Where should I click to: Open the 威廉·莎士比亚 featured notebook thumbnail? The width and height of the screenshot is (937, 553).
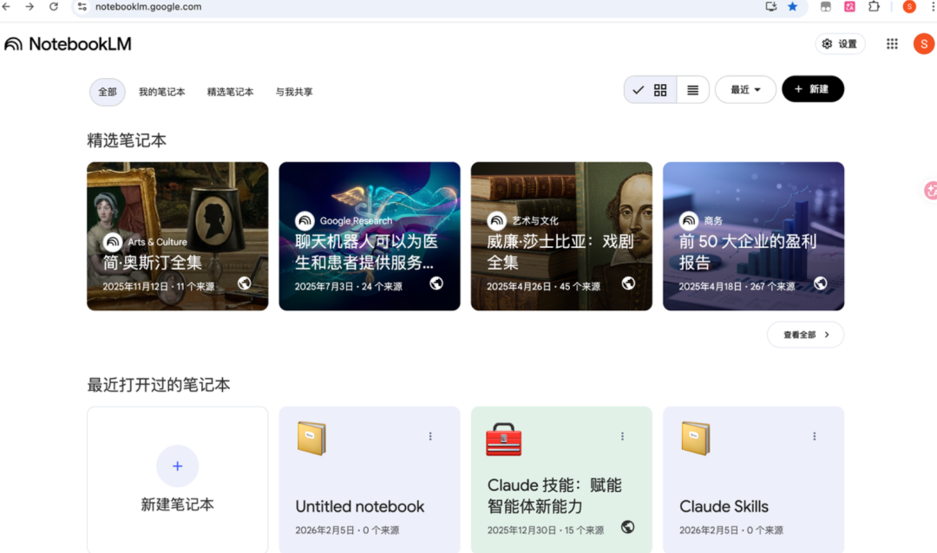[561, 236]
